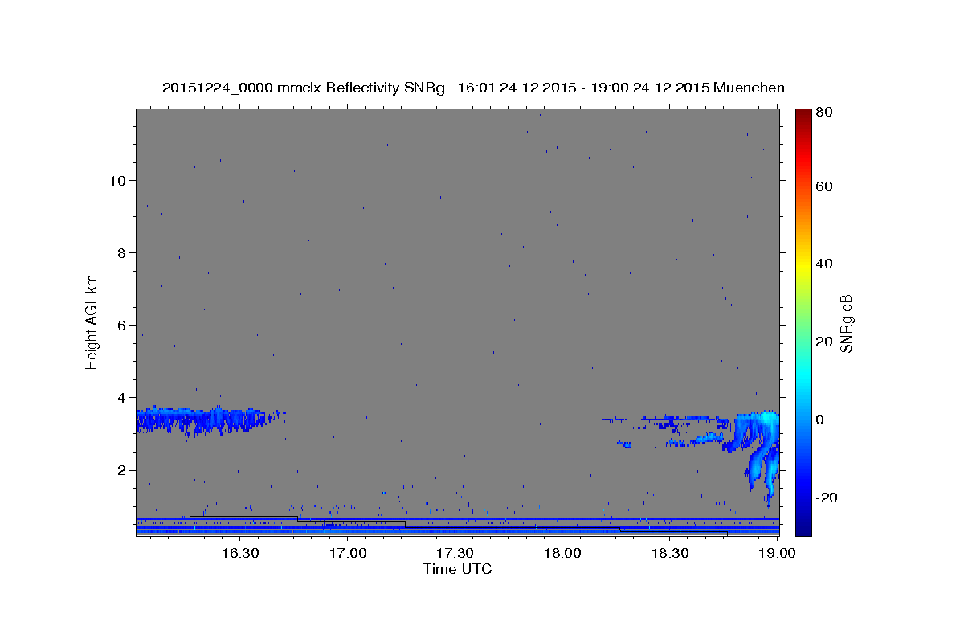The height and width of the screenshot is (643, 964).
Task: Click the height tick label 2
Action: (120, 470)
